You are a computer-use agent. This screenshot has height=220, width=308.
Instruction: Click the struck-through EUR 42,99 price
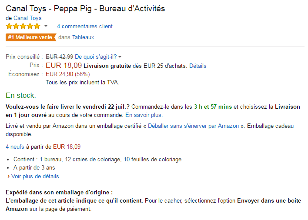59,57
